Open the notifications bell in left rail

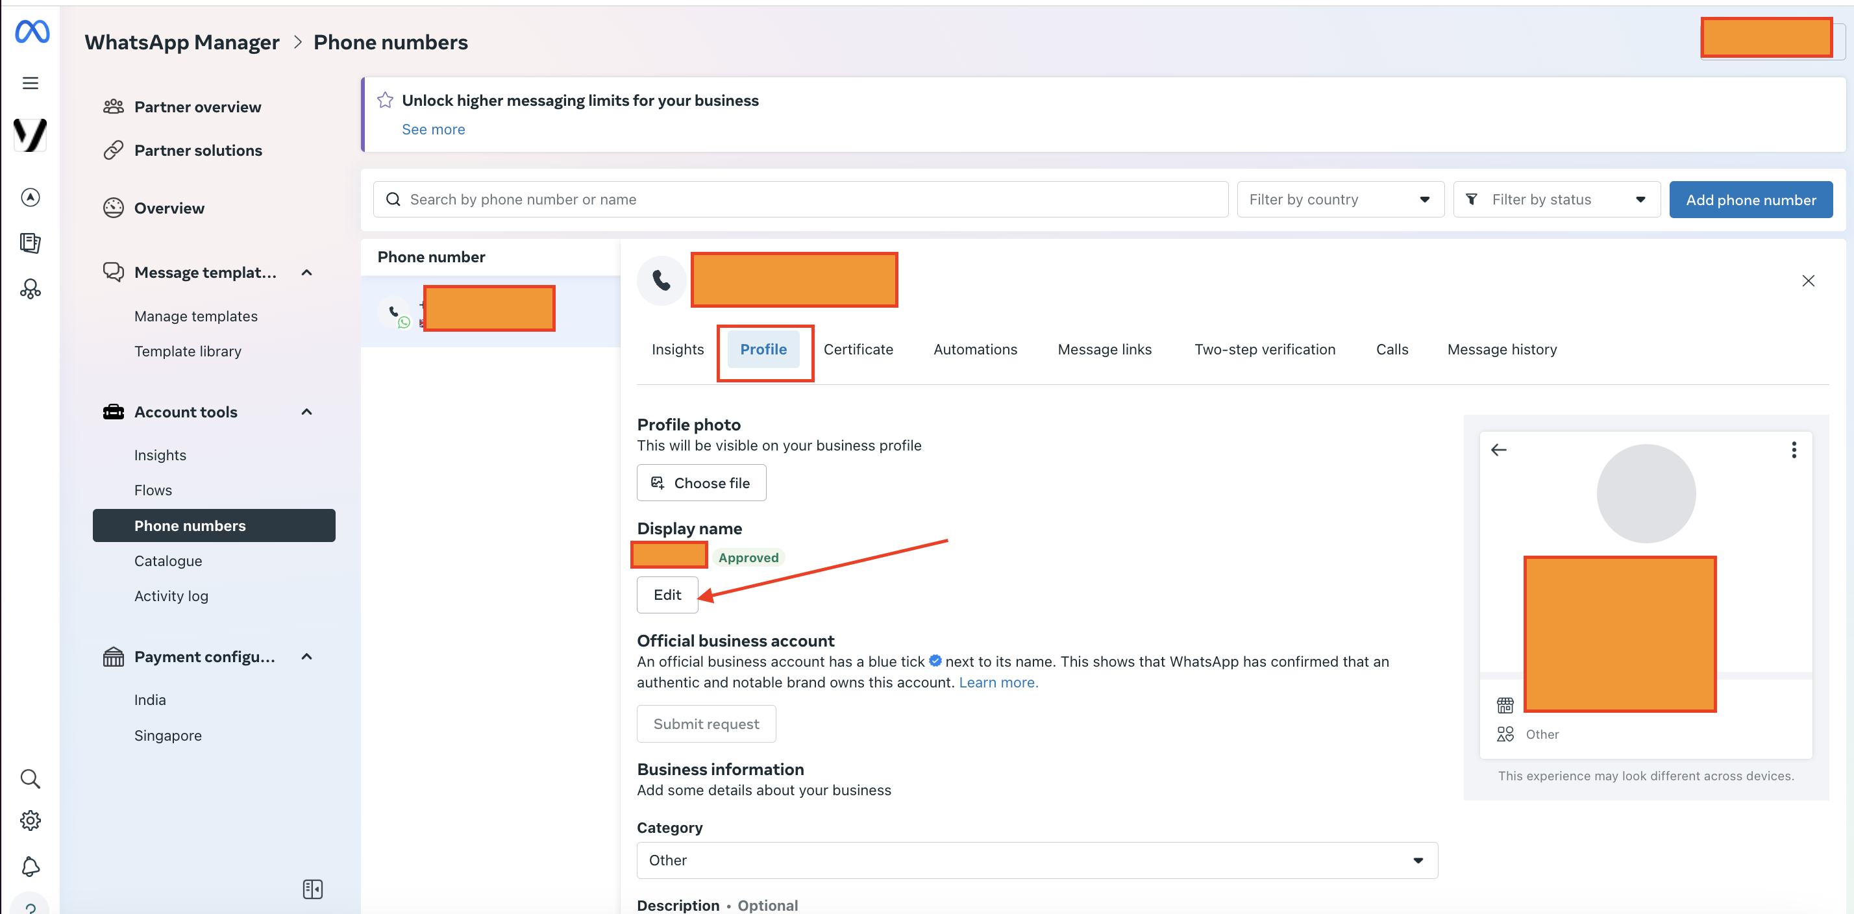pos(31,867)
